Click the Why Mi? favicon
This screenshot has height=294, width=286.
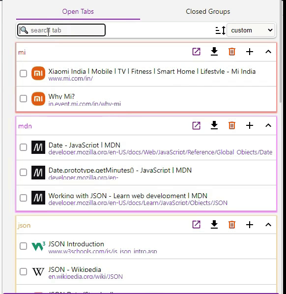pyautogui.click(x=38, y=99)
